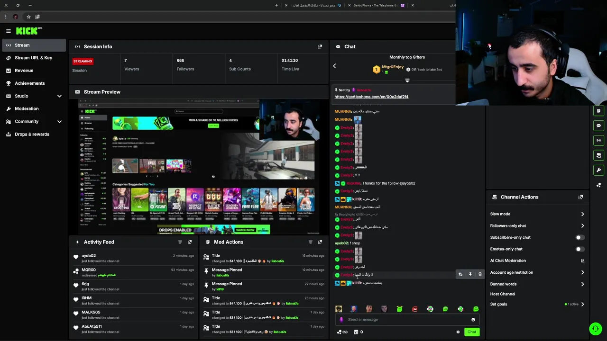Open Moderation page
The height and width of the screenshot is (341, 607).
click(34, 109)
